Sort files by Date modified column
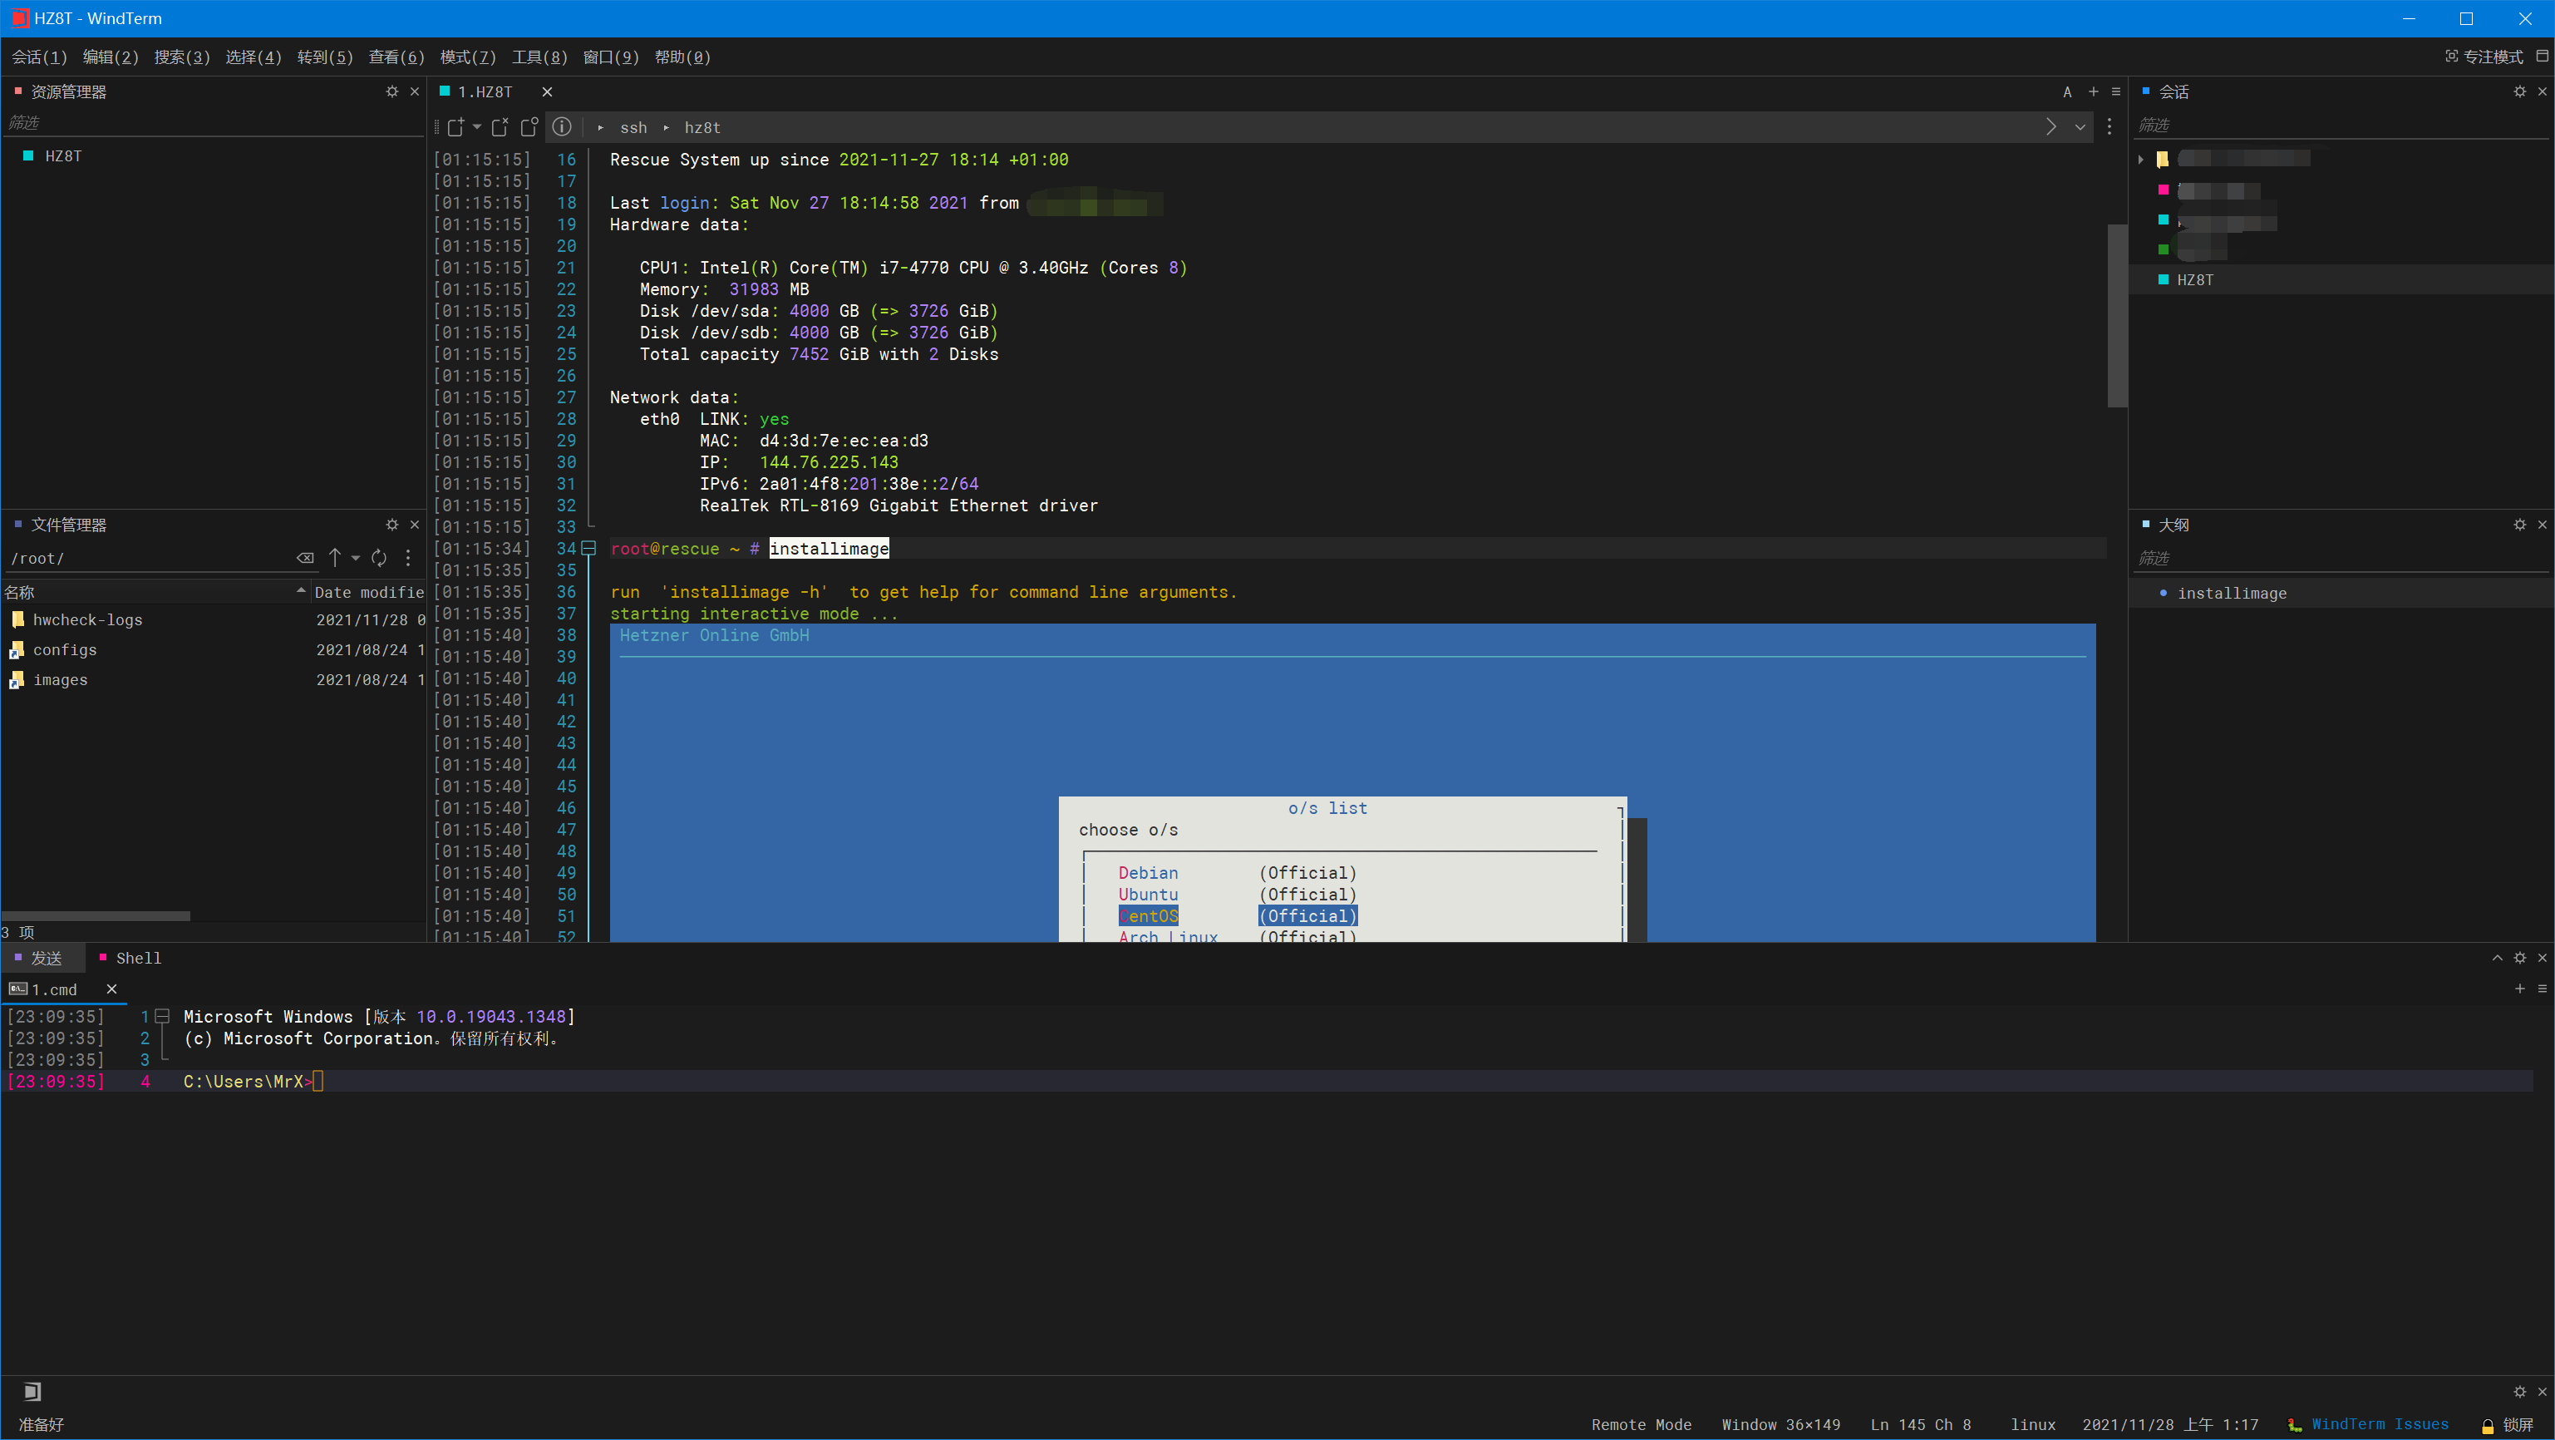Image resolution: width=2555 pixels, height=1440 pixels. pyautogui.click(x=368, y=593)
